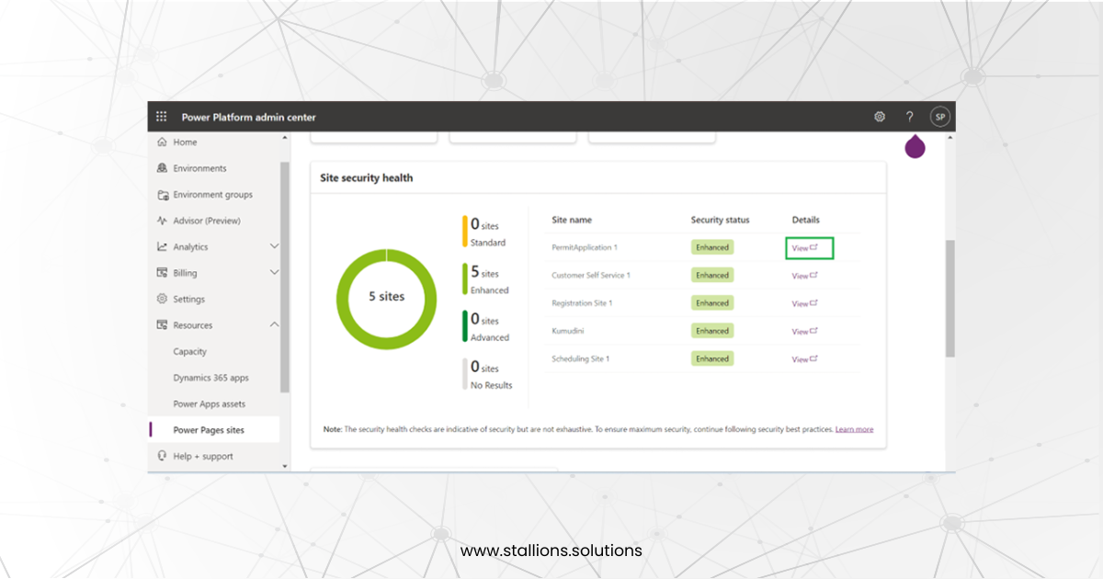This screenshot has height=579, width=1103.
Task: Click the Analytics chart icon
Action: (x=162, y=246)
